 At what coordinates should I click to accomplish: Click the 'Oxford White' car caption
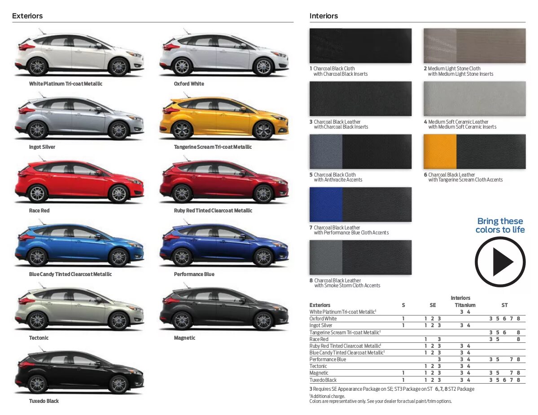coord(189,84)
